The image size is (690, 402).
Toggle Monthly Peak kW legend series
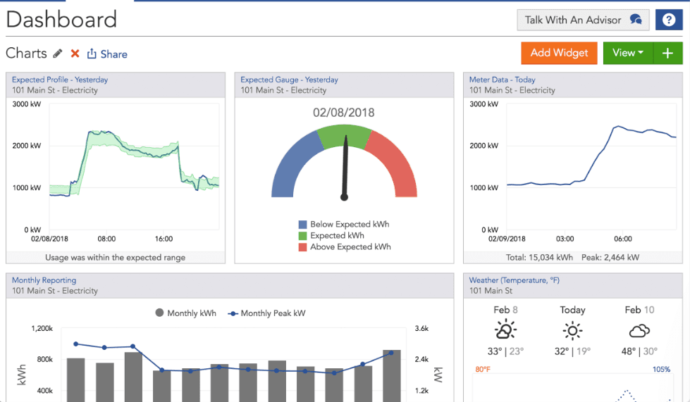pos(266,313)
